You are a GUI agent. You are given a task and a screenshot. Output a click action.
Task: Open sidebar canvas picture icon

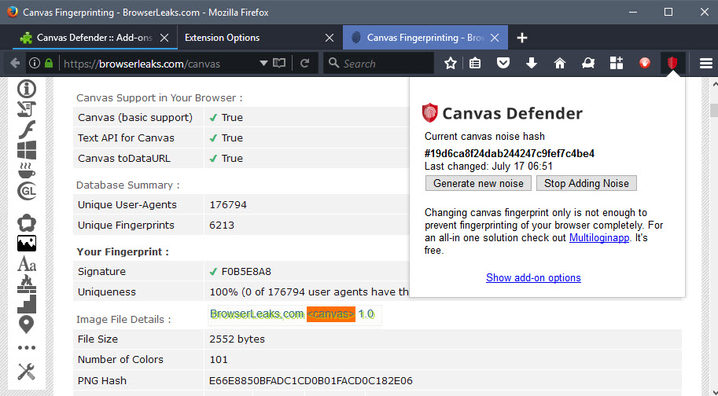[27, 244]
